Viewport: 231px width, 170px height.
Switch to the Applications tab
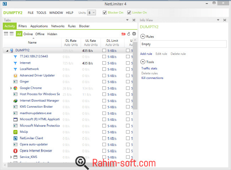click(39, 26)
